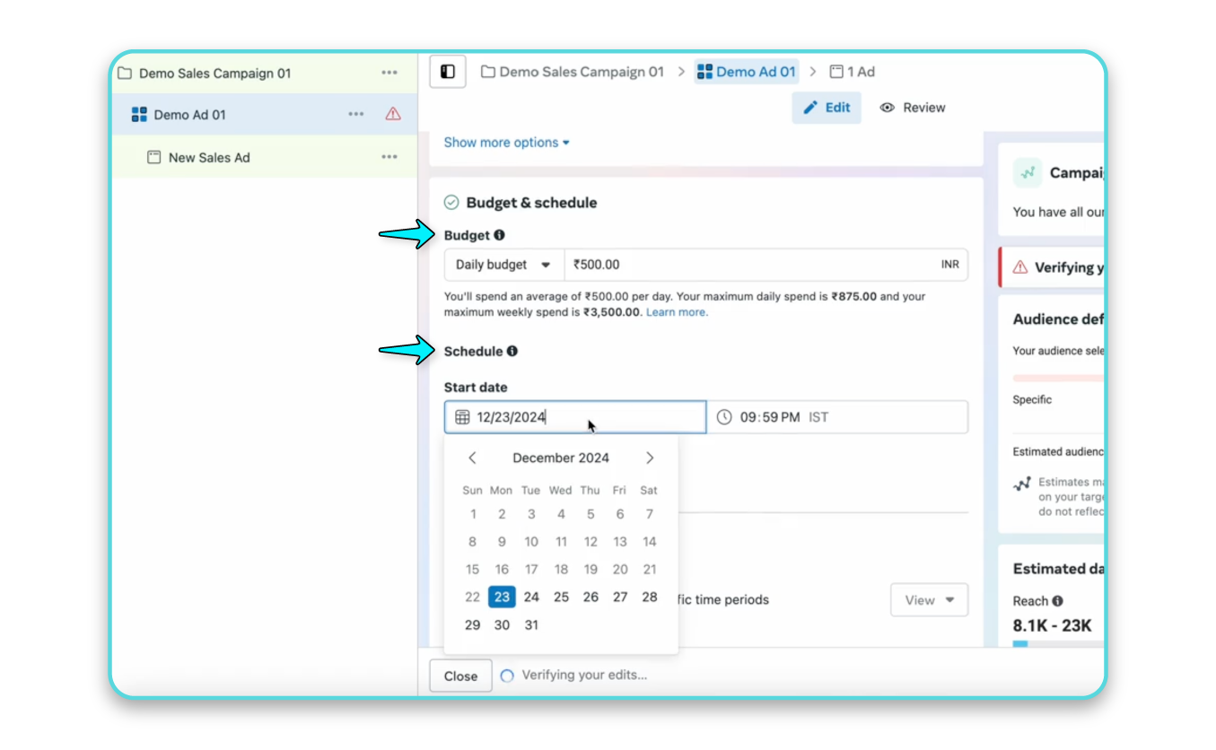Select December 28 in calendar

[x=650, y=597]
